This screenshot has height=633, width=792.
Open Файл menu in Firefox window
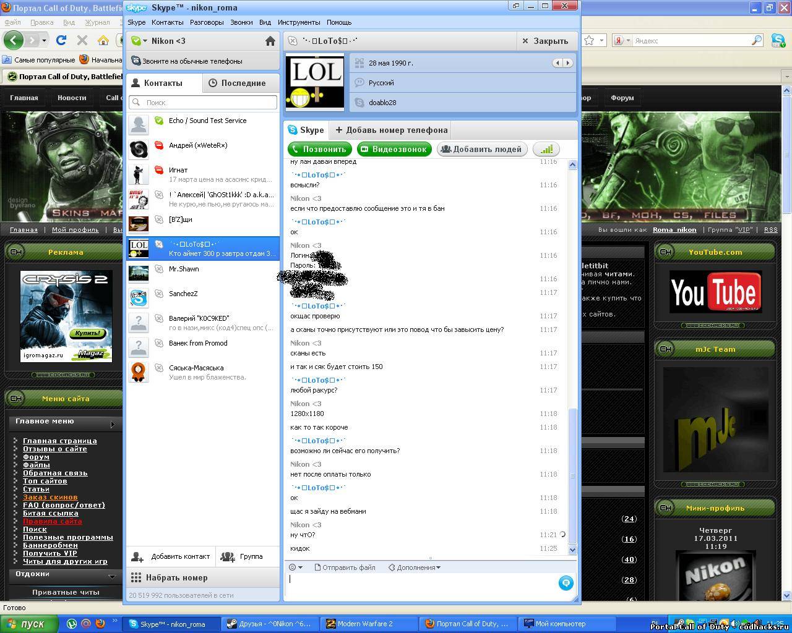pyautogui.click(x=12, y=22)
